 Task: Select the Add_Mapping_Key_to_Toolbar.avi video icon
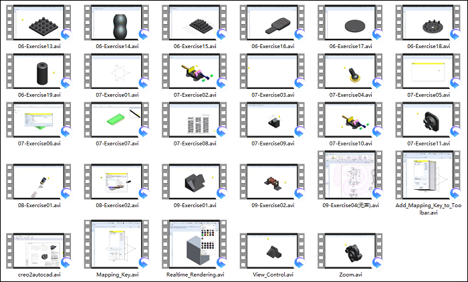point(429,175)
